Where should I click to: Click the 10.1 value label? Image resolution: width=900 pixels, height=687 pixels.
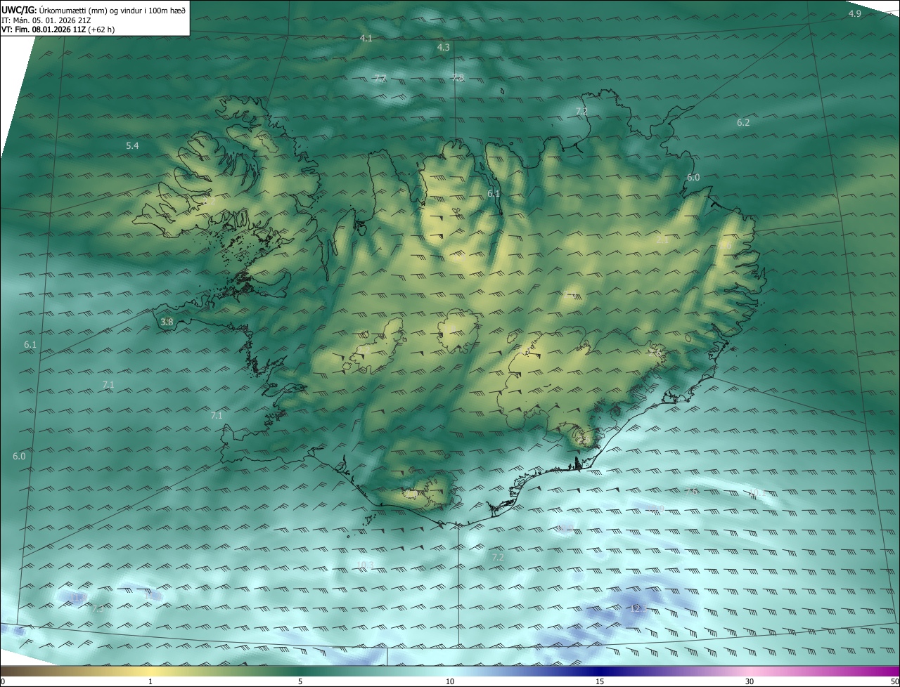tap(757, 492)
